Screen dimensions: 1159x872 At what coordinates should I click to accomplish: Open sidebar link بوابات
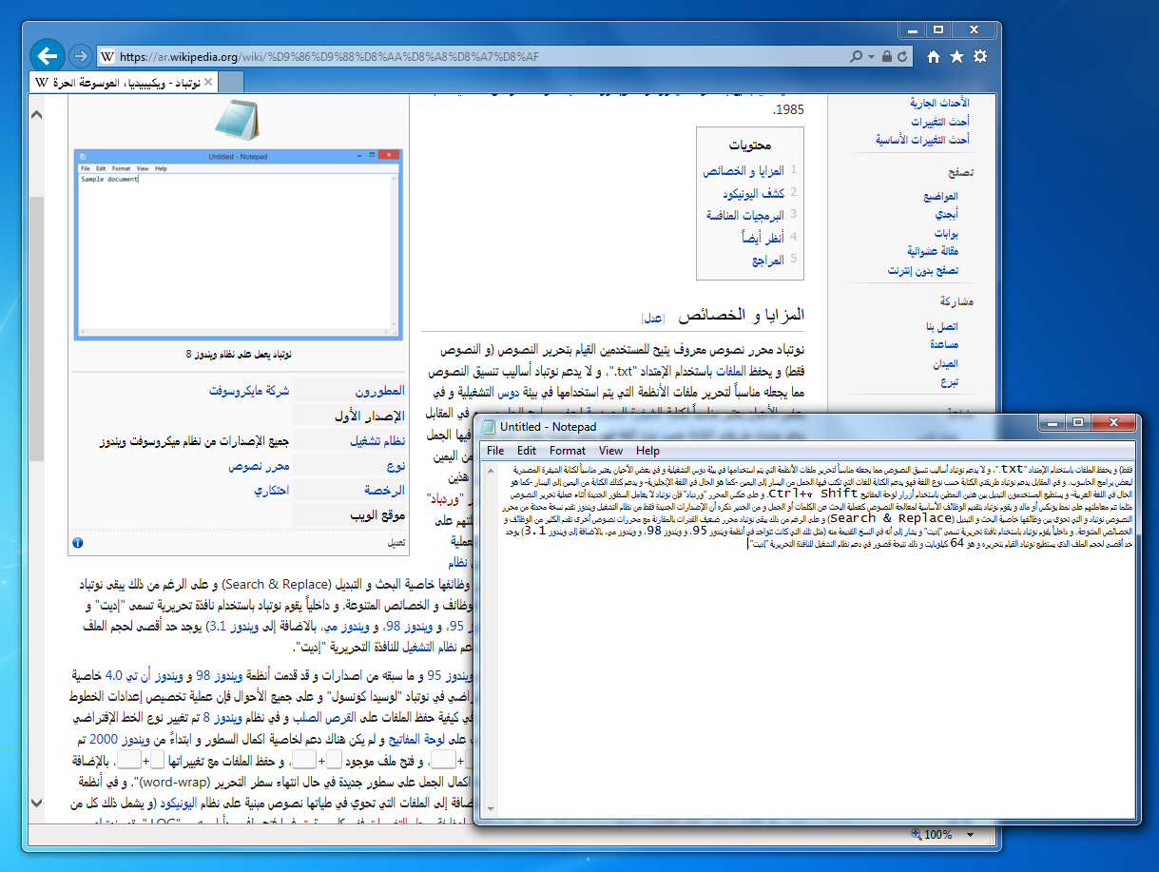[946, 233]
